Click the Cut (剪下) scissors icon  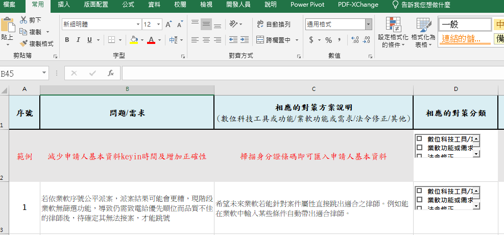(23, 20)
